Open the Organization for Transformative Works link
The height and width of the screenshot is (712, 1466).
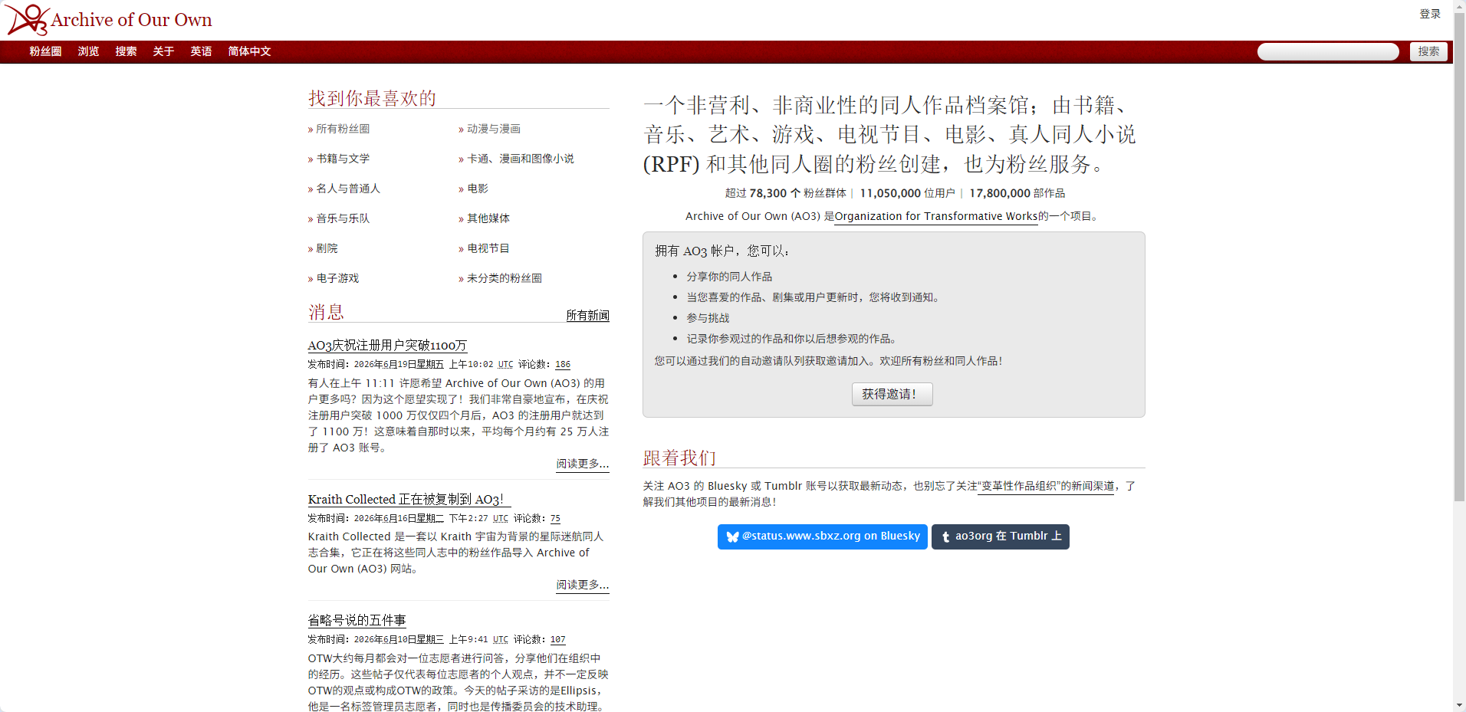pyautogui.click(x=936, y=216)
